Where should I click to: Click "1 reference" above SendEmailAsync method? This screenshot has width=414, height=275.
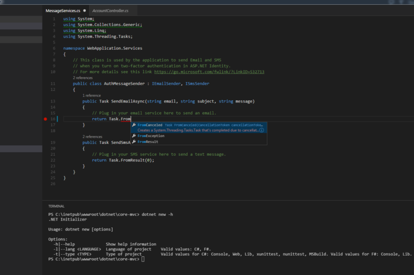(92, 95)
